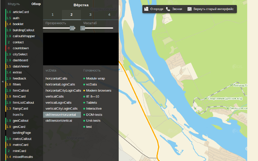Switch to the Модуль tab

14,4
